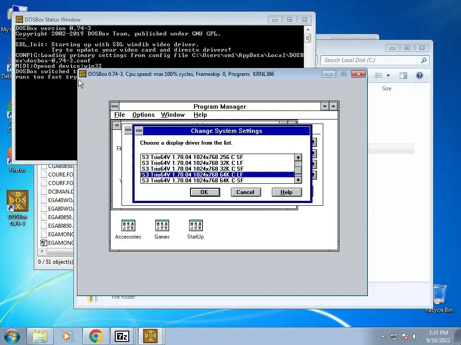Click Program Manager maximize up arrow
Image resolution: width=461 pixels, height=345 pixels.
pyautogui.click(x=334, y=106)
